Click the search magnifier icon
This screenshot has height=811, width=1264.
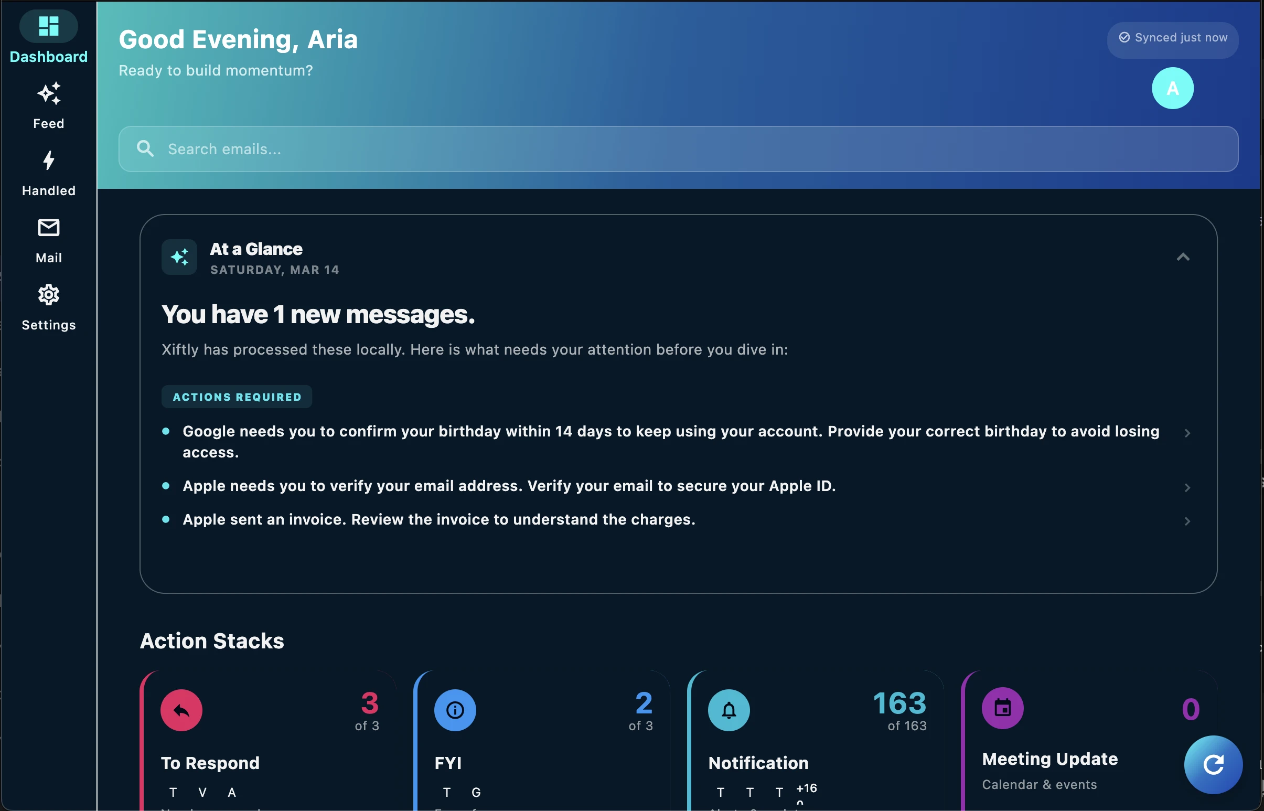click(x=146, y=148)
